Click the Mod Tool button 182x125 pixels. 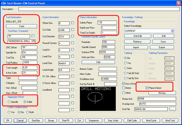click(170, 120)
